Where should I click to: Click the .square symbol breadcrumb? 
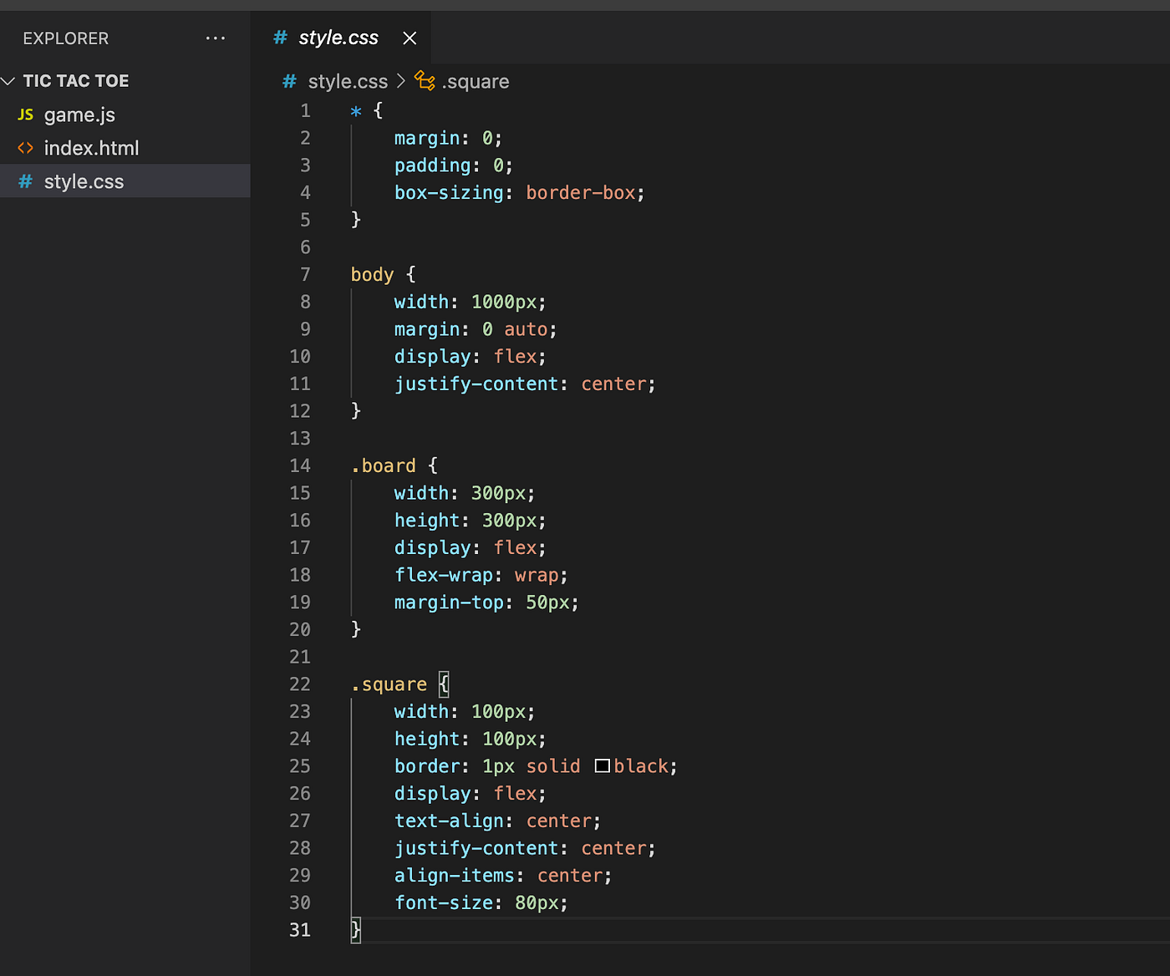coord(476,81)
